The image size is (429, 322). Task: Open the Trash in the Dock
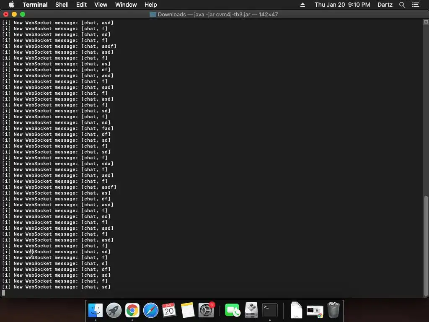333,310
